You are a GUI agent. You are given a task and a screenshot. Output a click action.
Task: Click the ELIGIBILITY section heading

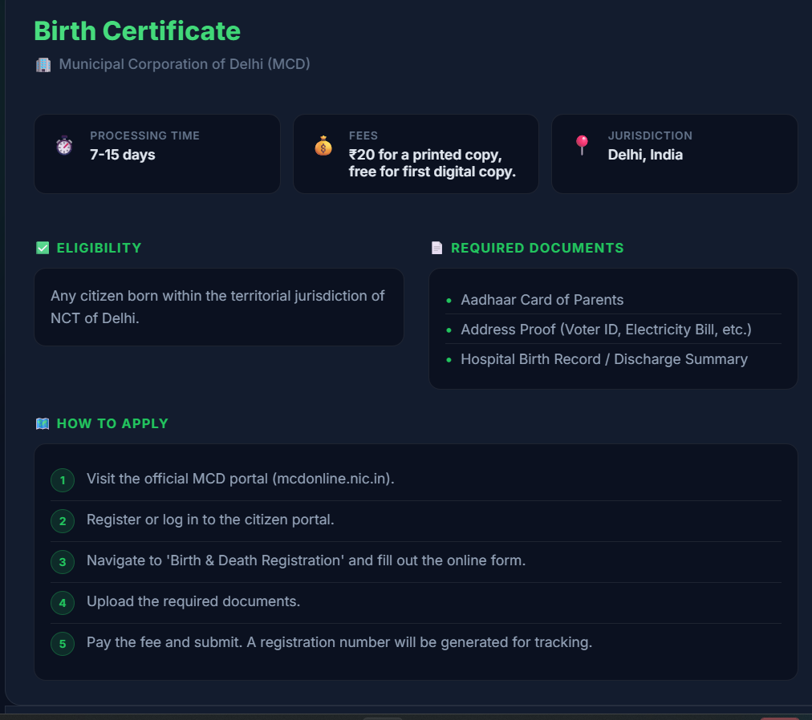point(99,248)
